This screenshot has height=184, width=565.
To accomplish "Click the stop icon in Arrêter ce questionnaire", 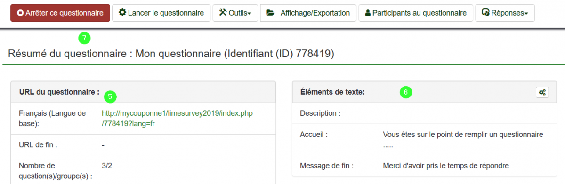I will point(20,13).
